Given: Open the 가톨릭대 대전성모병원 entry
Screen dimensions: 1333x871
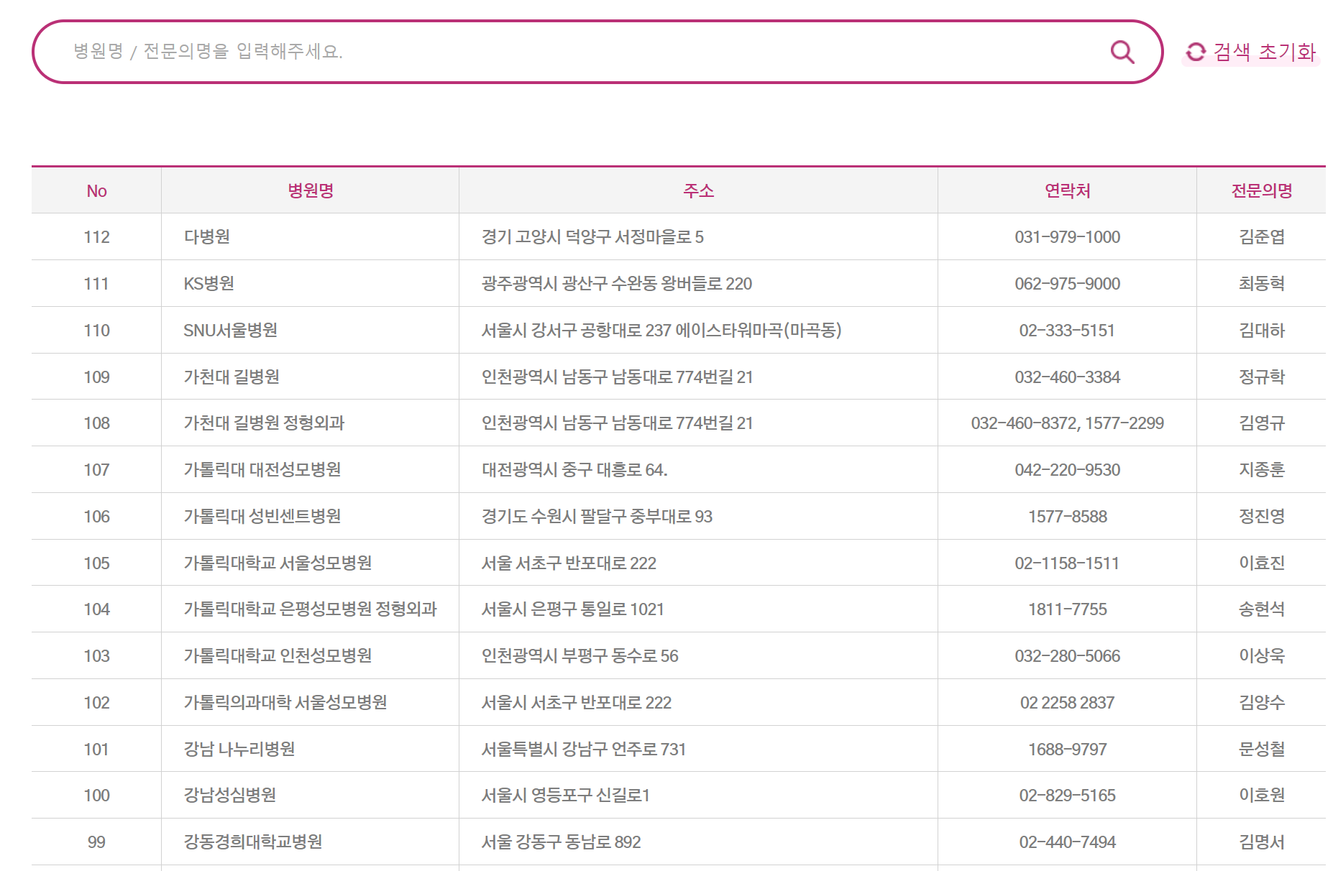Looking at the screenshot, I should pos(262,469).
